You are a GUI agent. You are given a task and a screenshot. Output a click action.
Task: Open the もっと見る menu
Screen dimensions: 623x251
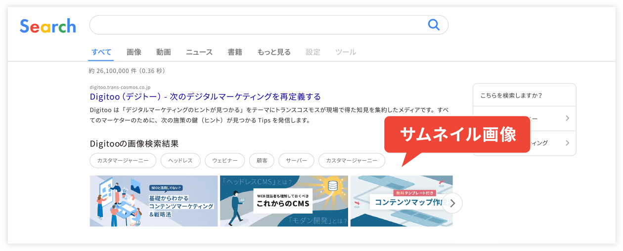coord(274,52)
